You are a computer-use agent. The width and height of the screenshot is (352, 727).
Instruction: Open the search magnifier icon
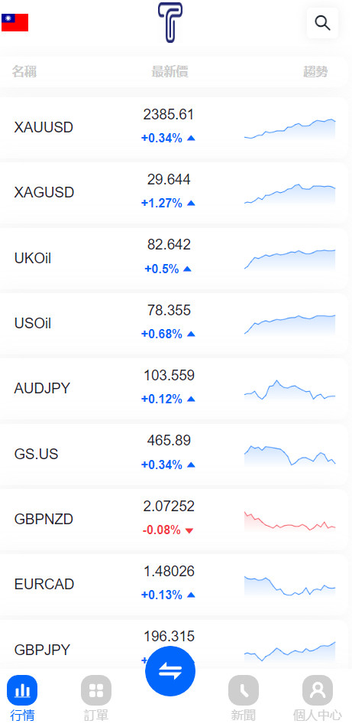click(x=322, y=23)
